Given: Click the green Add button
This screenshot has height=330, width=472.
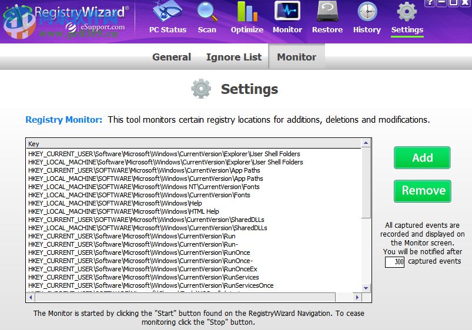Looking at the screenshot, I should [x=422, y=157].
